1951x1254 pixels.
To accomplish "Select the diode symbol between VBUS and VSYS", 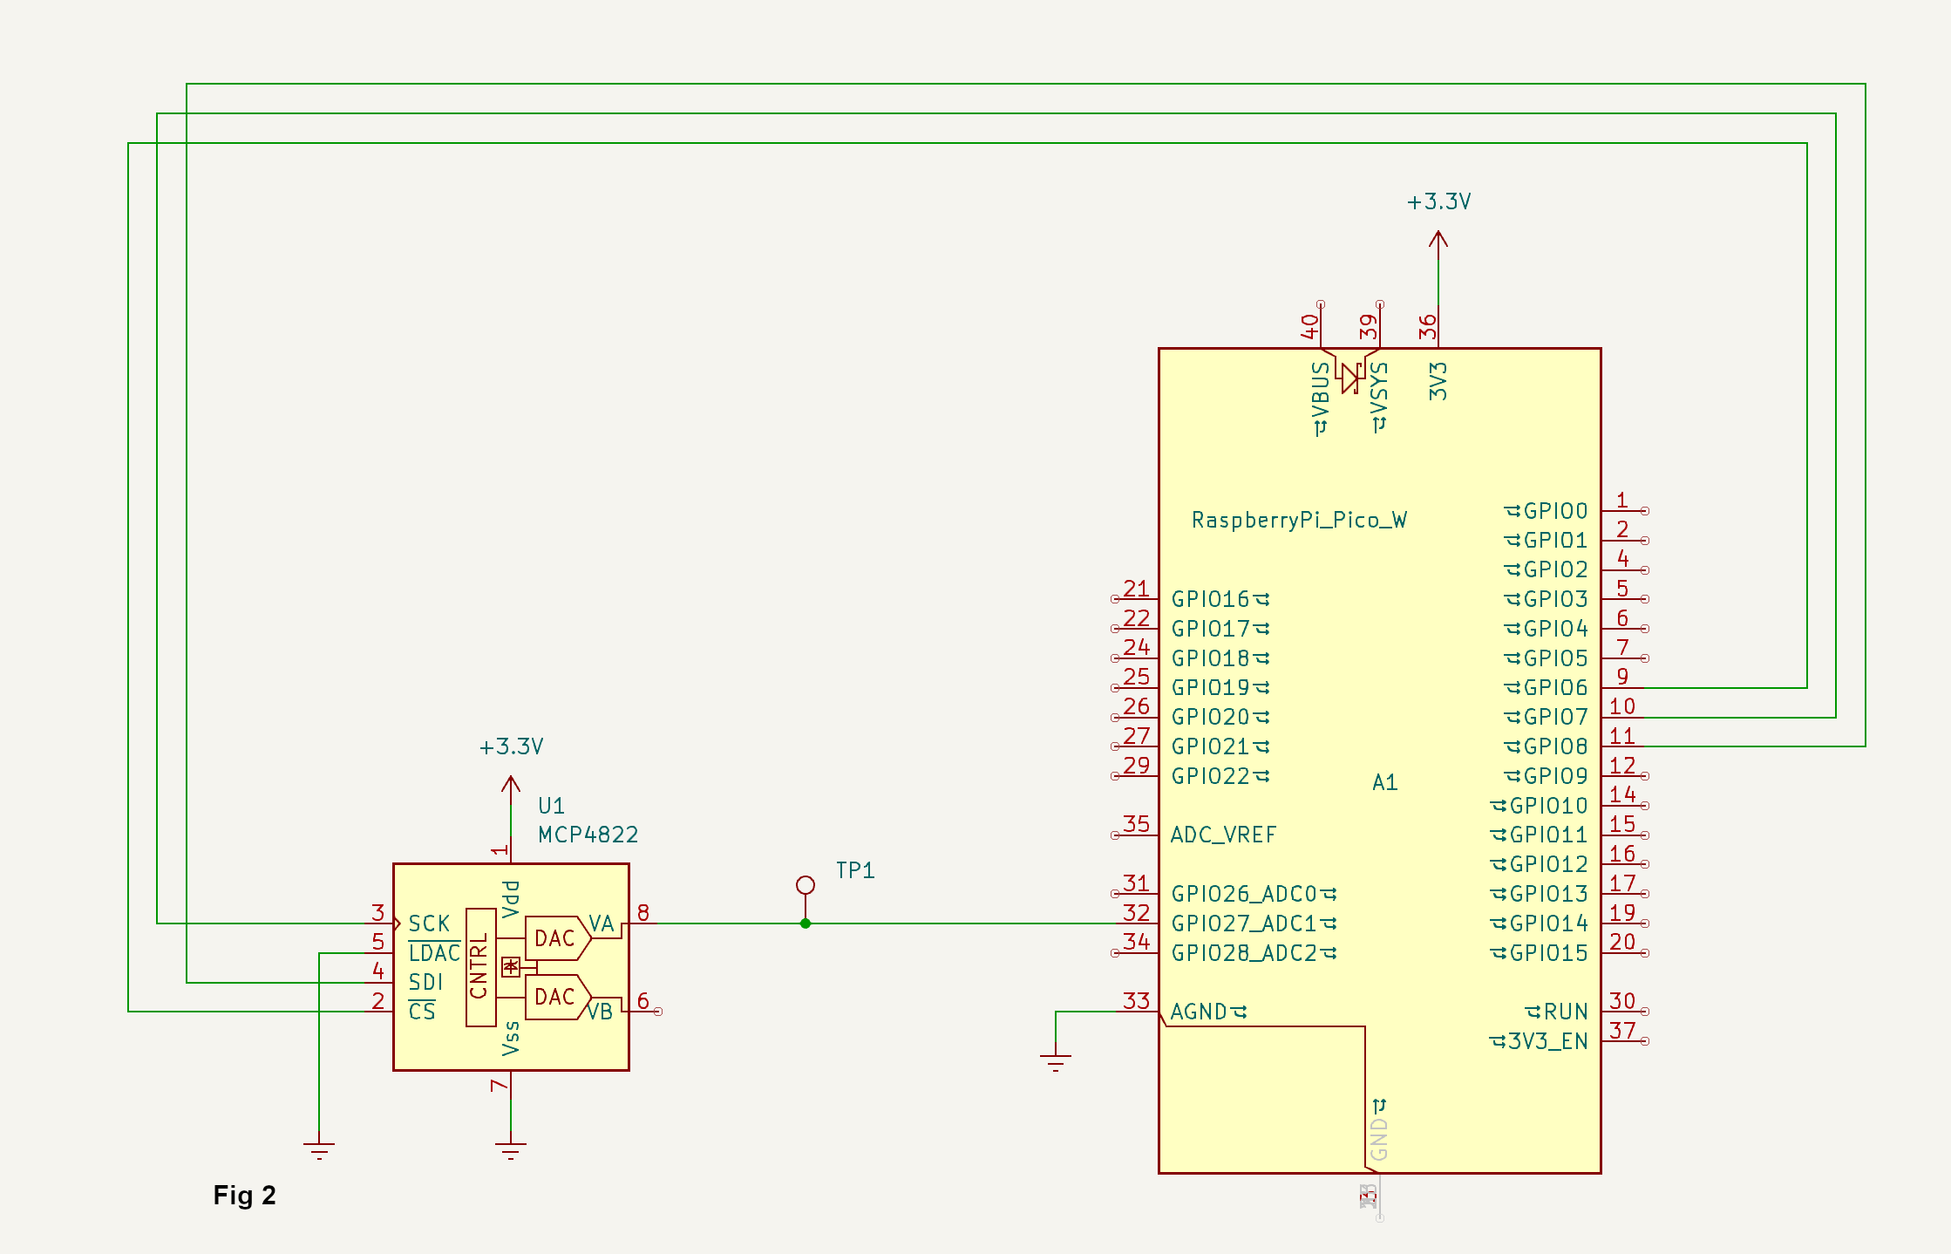I will (x=1350, y=378).
